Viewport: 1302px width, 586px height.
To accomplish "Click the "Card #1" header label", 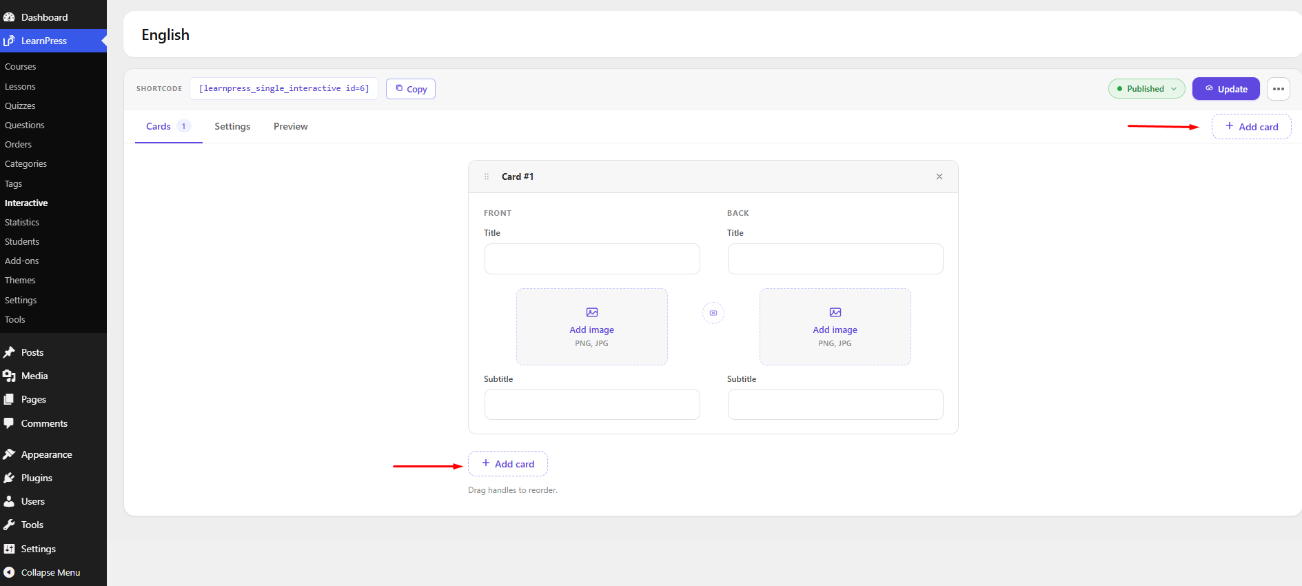I will point(518,176).
